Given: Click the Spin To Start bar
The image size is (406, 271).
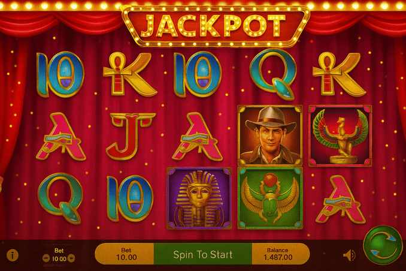Looking at the screenshot, I should tap(203, 254).
